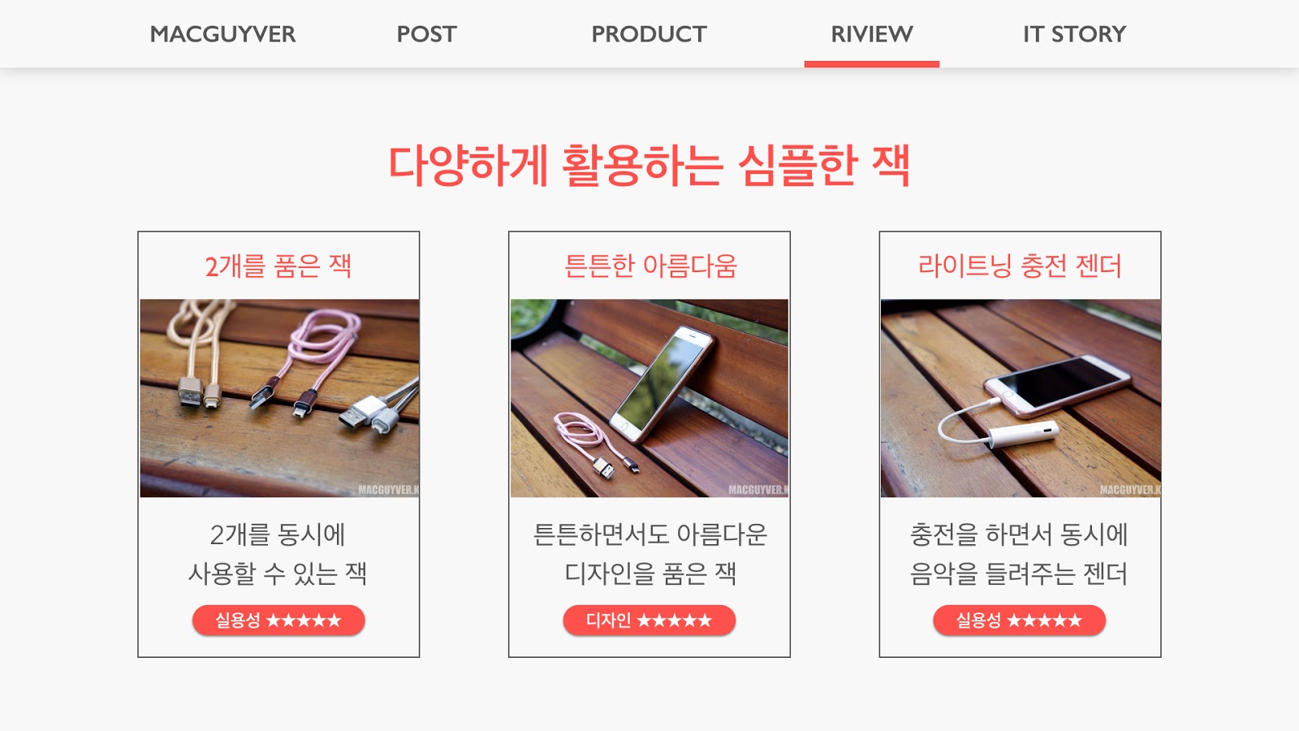The width and height of the screenshot is (1299, 731).
Task: Click the 충전을 하면서 동시에 음악을 들려주는 젠더 text
Action: [x=1019, y=554]
